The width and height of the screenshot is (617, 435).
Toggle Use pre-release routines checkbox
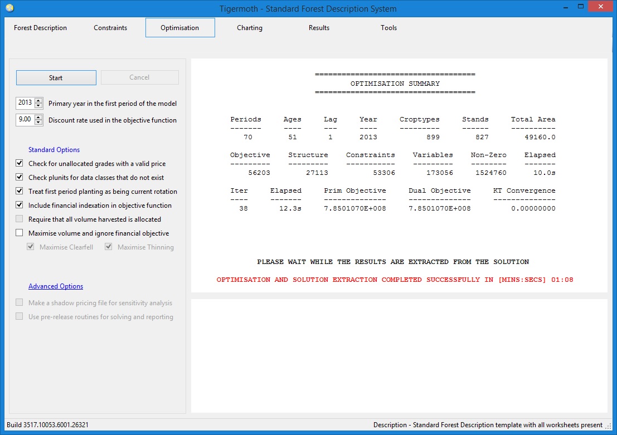tap(20, 316)
